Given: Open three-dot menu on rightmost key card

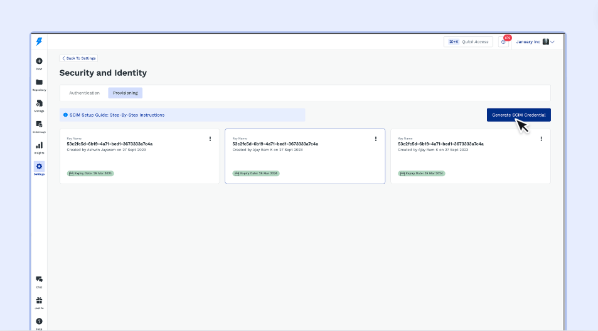Looking at the screenshot, I should 541,139.
